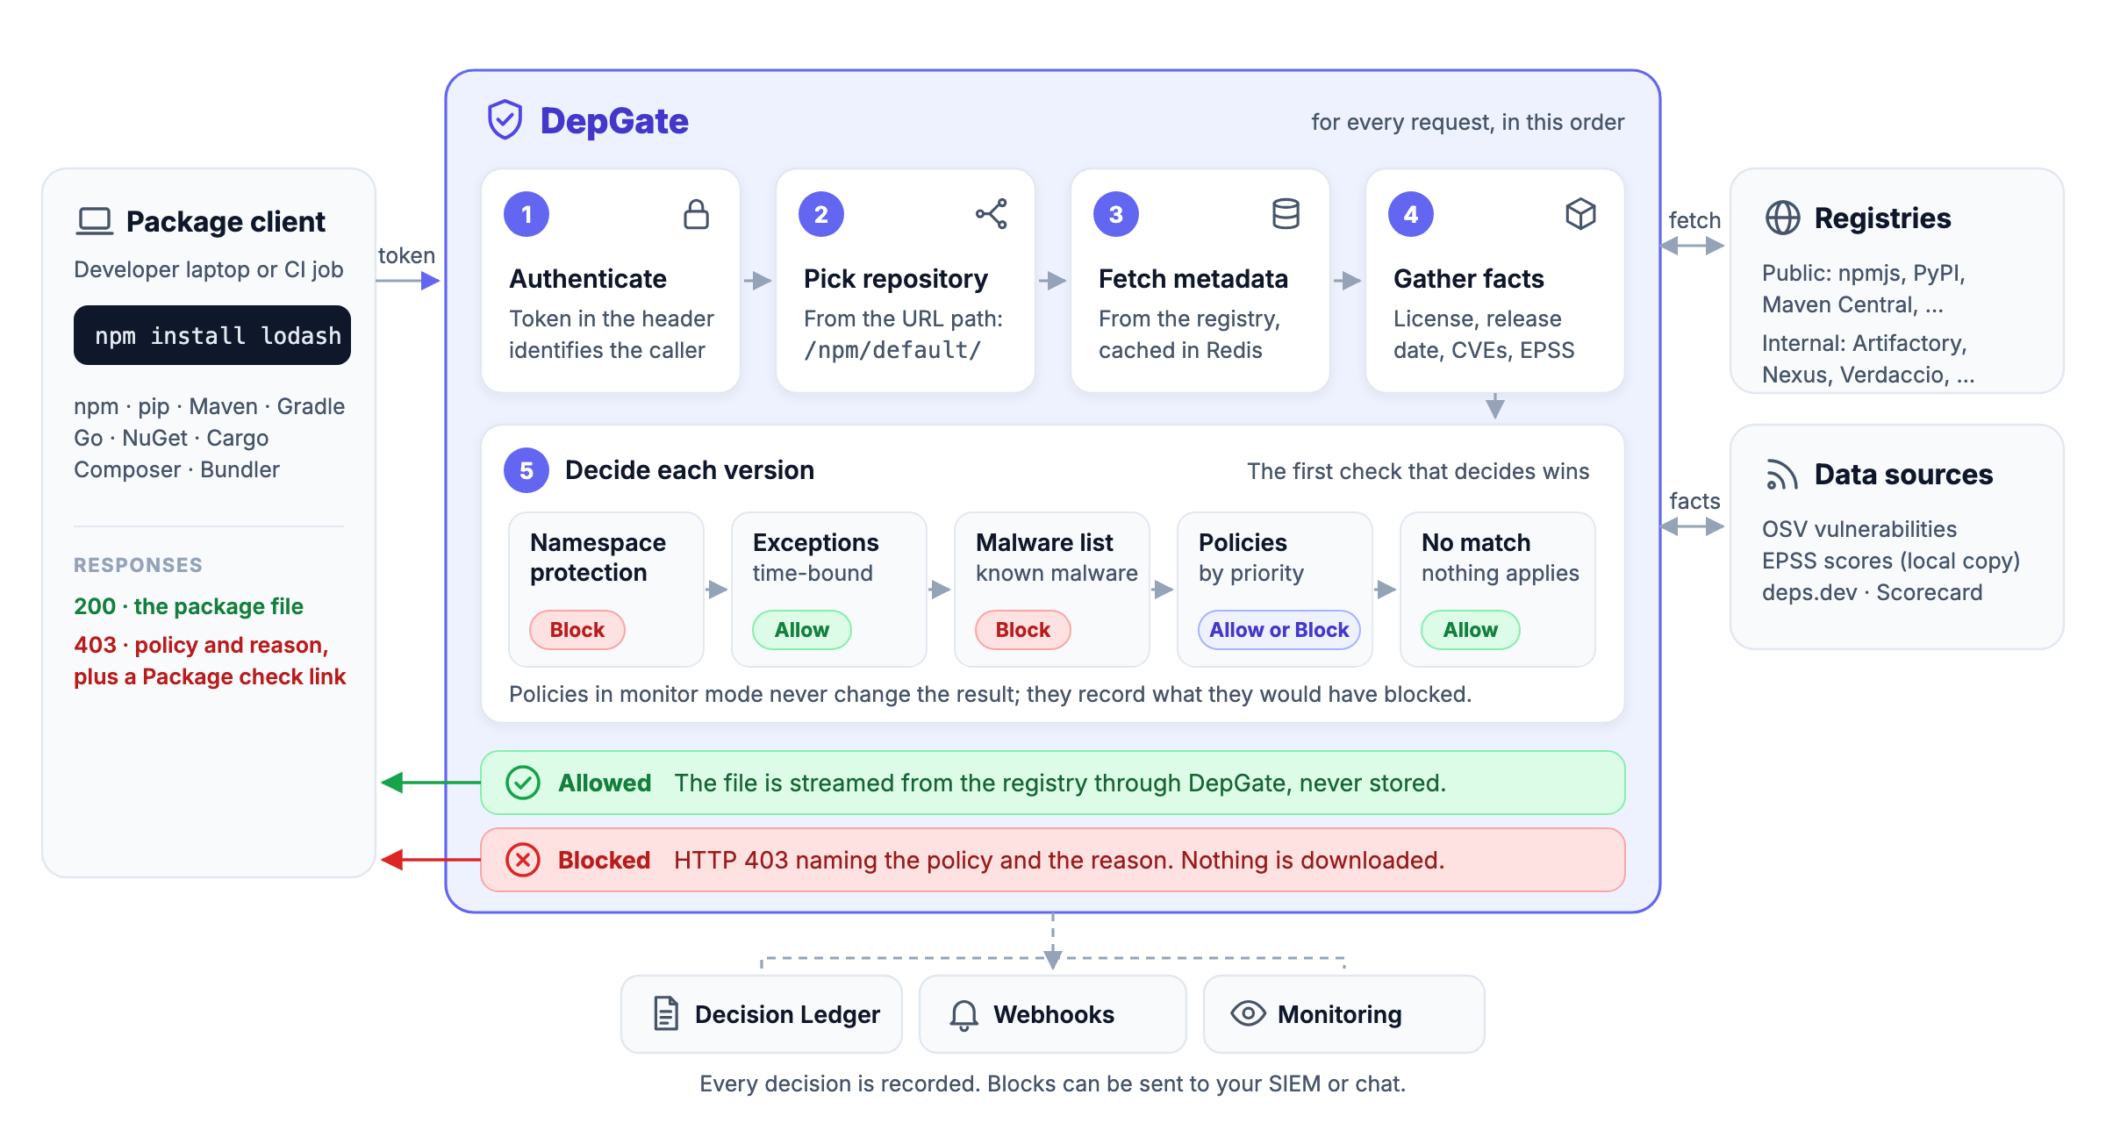Screen dimensions: 2106x1123
Task: Click the '403 · policy and reason' response text
Action: [x=201, y=645]
